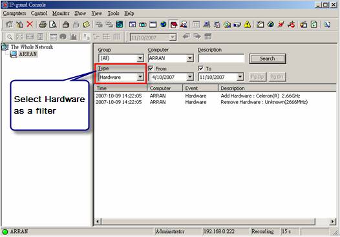Open the View menu
This screenshot has height=237, width=340.
pyautogui.click(x=96, y=14)
